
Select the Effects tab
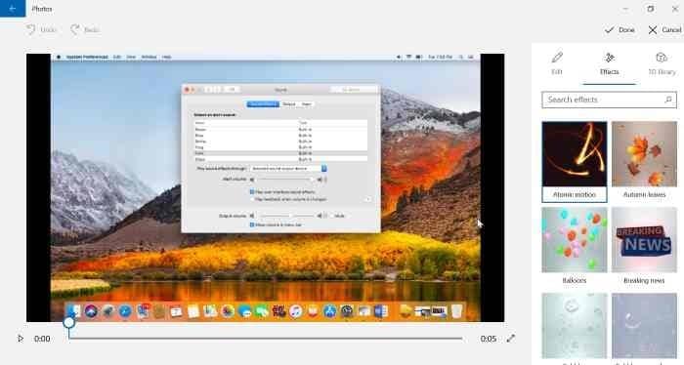[610, 63]
